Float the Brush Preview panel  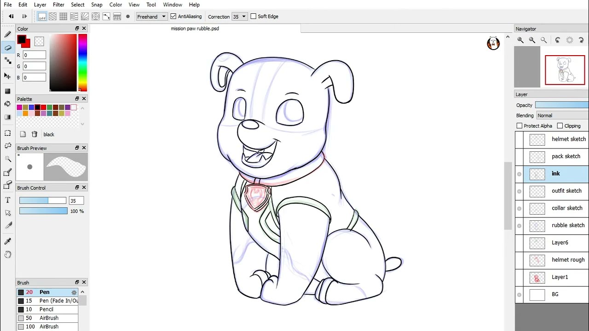77,148
